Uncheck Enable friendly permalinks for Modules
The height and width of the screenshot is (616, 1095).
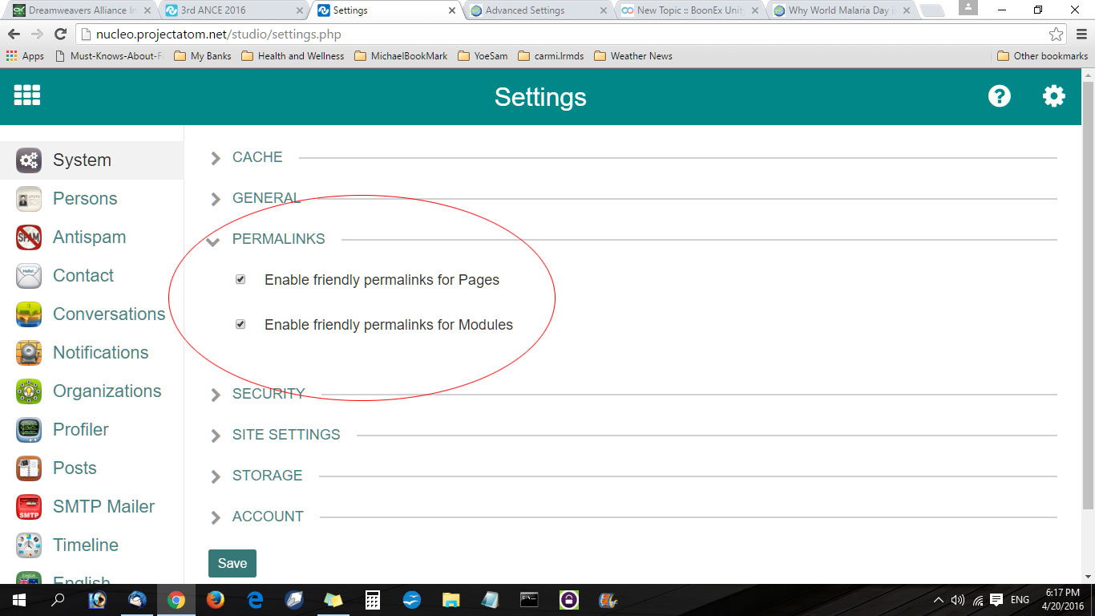240,324
